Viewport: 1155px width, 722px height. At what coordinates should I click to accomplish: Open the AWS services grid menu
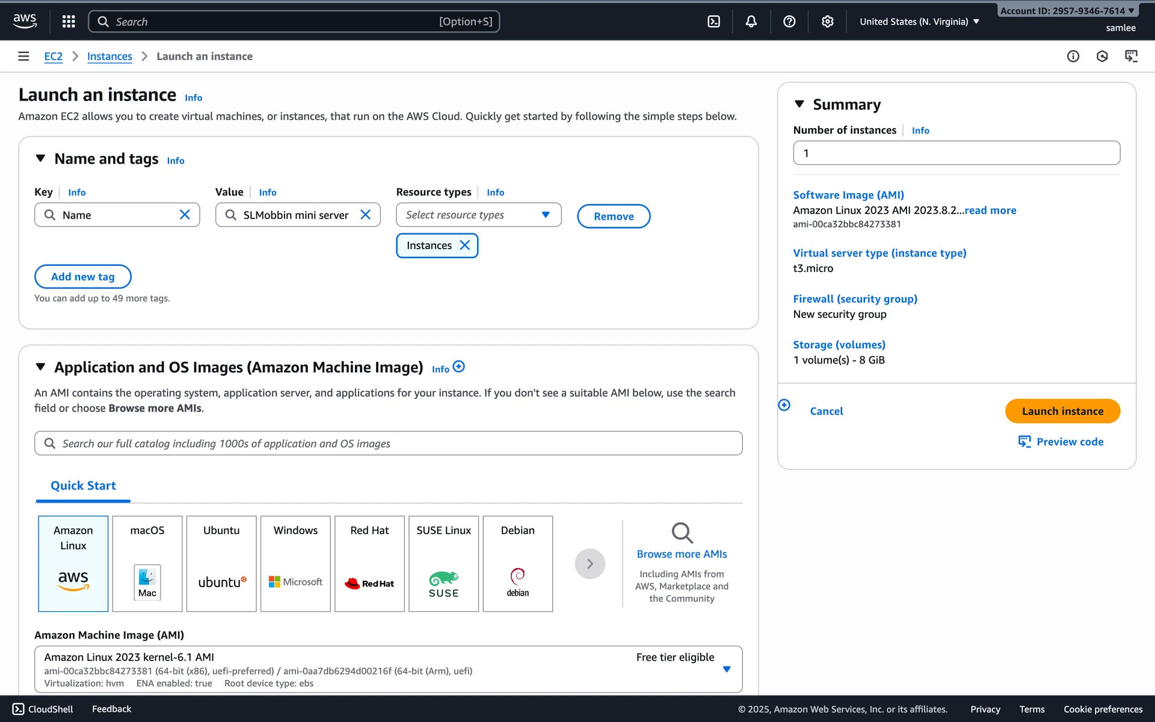tap(69, 22)
